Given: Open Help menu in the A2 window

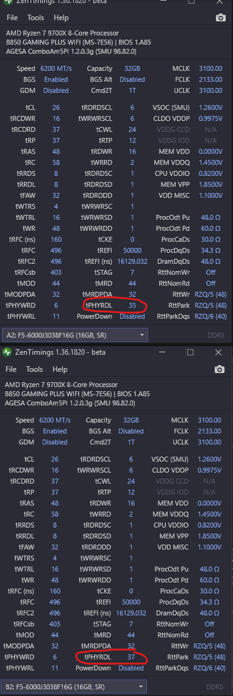Looking at the screenshot, I should (61, 18).
